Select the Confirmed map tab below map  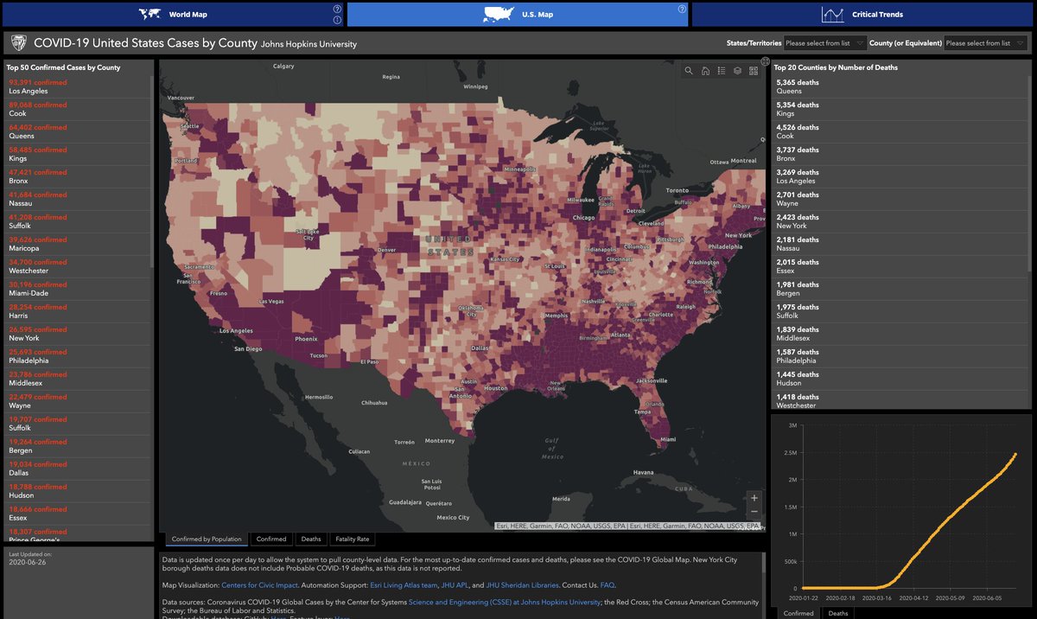pos(271,539)
